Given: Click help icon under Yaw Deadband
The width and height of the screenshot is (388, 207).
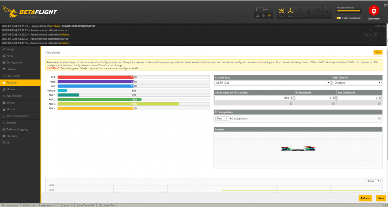Looking at the screenshot, I should click(x=379, y=103).
